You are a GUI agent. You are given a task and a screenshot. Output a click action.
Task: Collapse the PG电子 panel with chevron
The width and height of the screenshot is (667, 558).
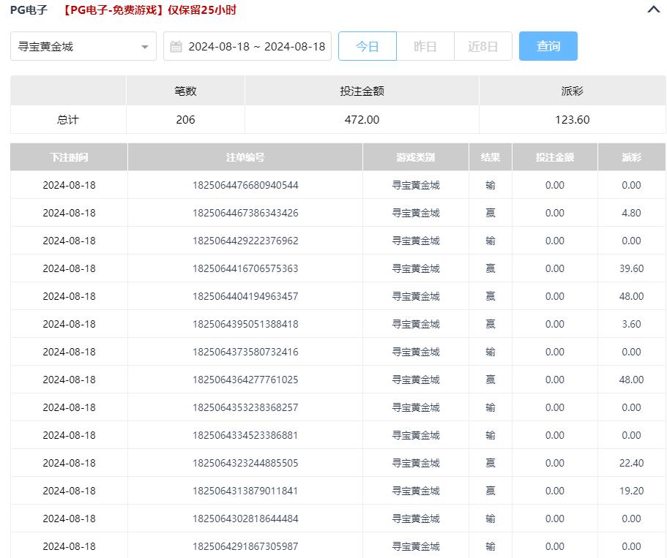click(654, 10)
